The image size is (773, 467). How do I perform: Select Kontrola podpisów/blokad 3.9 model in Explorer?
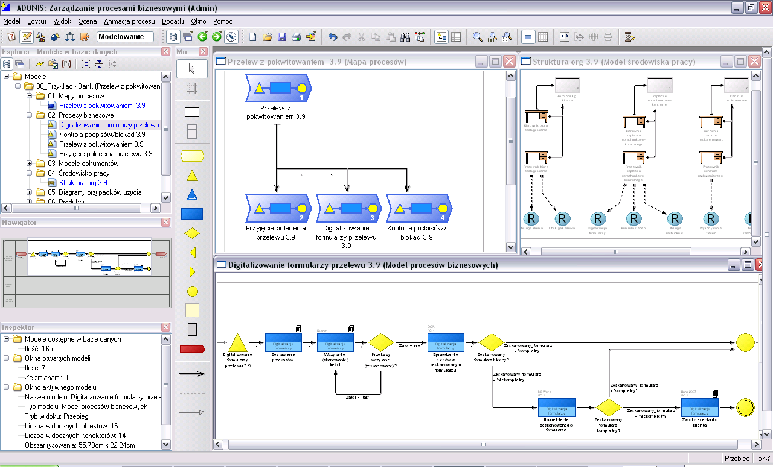pyautogui.click(x=102, y=135)
